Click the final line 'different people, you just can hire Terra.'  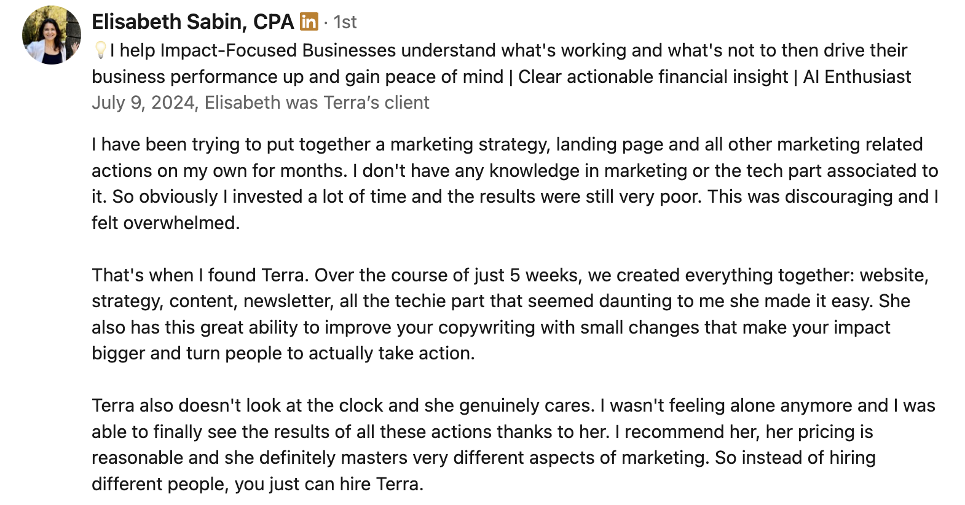tap(258, 484)
